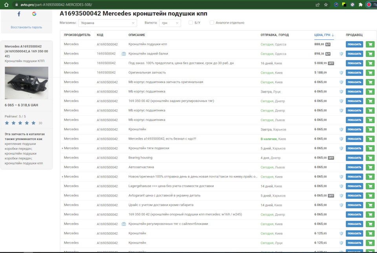Expand the Mercedes Кронштейн тяги подвески row
Screen dimensions: 377x253
(62, 148)
